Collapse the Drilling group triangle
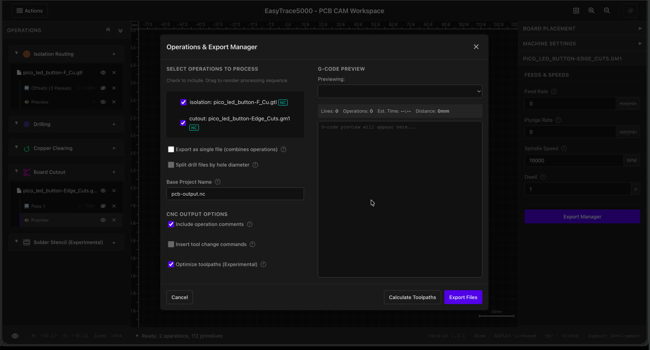The height and width of the screenshot is (350, 650). point(17,123)
